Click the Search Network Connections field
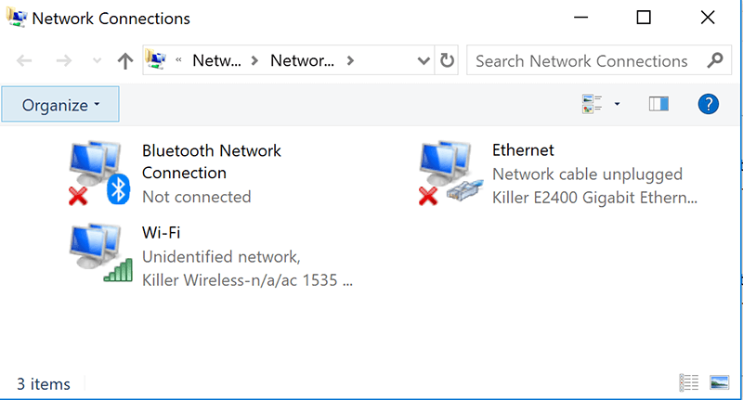Viewport: 743px width, 400px height. [x=581, y=61]
